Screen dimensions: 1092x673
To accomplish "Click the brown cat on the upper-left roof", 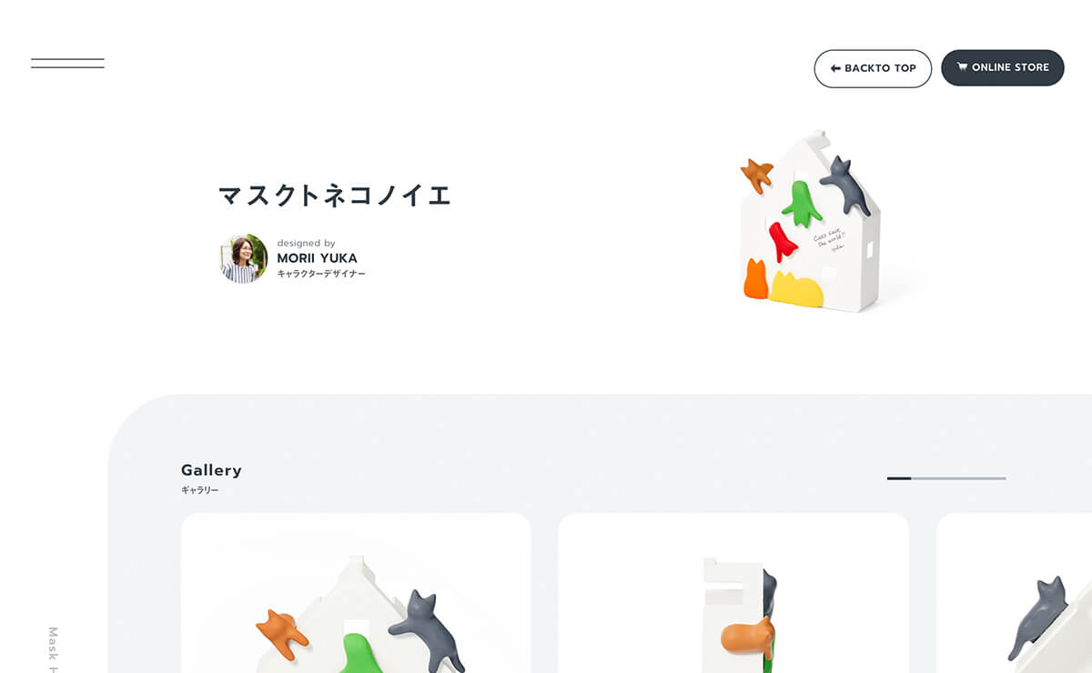I will [x=756, y=174].
